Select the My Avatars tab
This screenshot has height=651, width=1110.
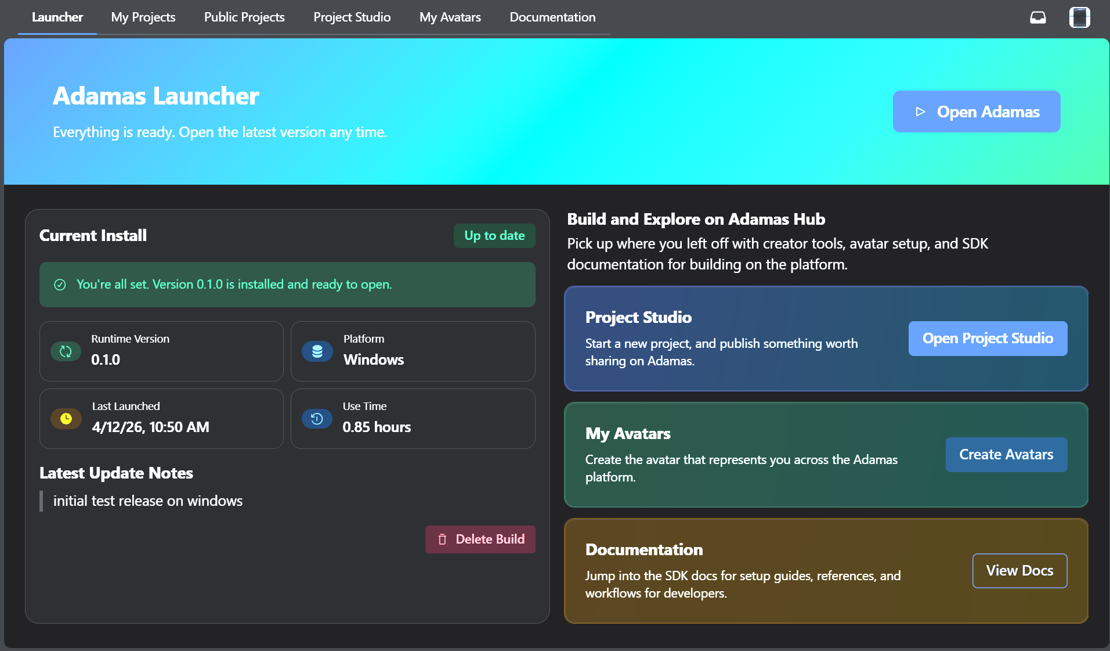click(x=450, y=17)
